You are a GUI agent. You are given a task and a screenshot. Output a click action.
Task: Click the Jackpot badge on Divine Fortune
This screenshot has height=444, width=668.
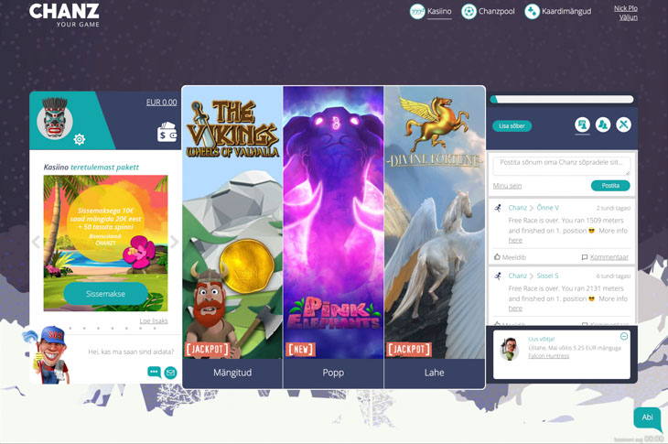click(x=408, y=350)
